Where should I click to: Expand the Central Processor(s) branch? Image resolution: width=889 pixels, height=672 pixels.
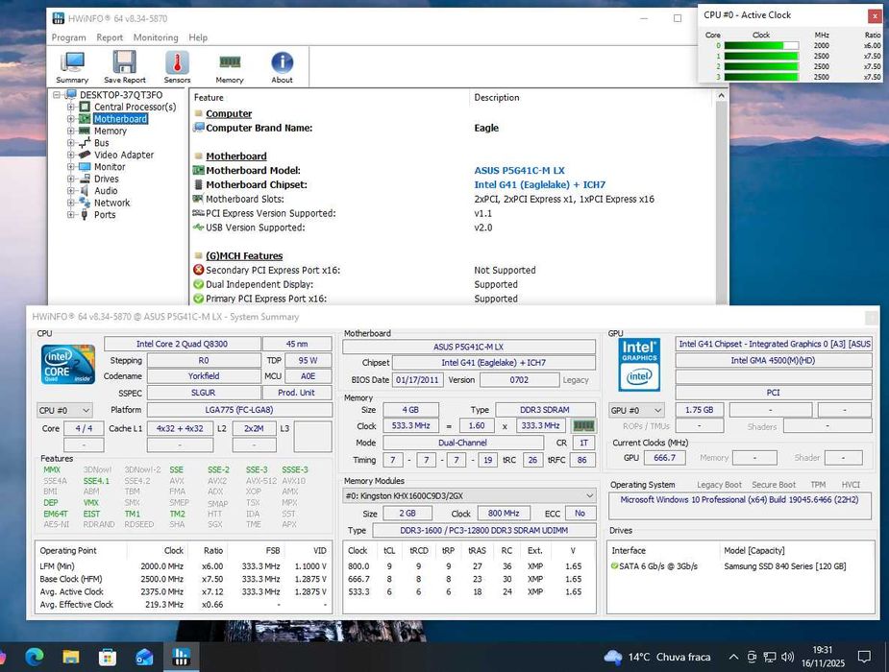(70, 107)
